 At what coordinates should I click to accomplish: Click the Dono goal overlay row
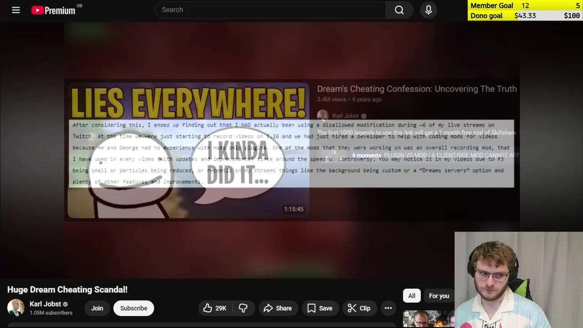tap(525, 15)
